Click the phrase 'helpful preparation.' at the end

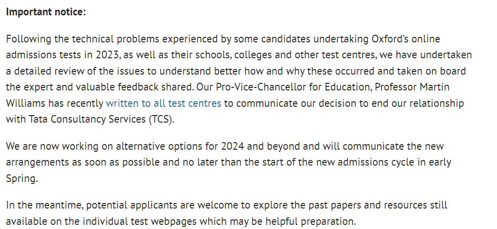click(x=311, y=221)
